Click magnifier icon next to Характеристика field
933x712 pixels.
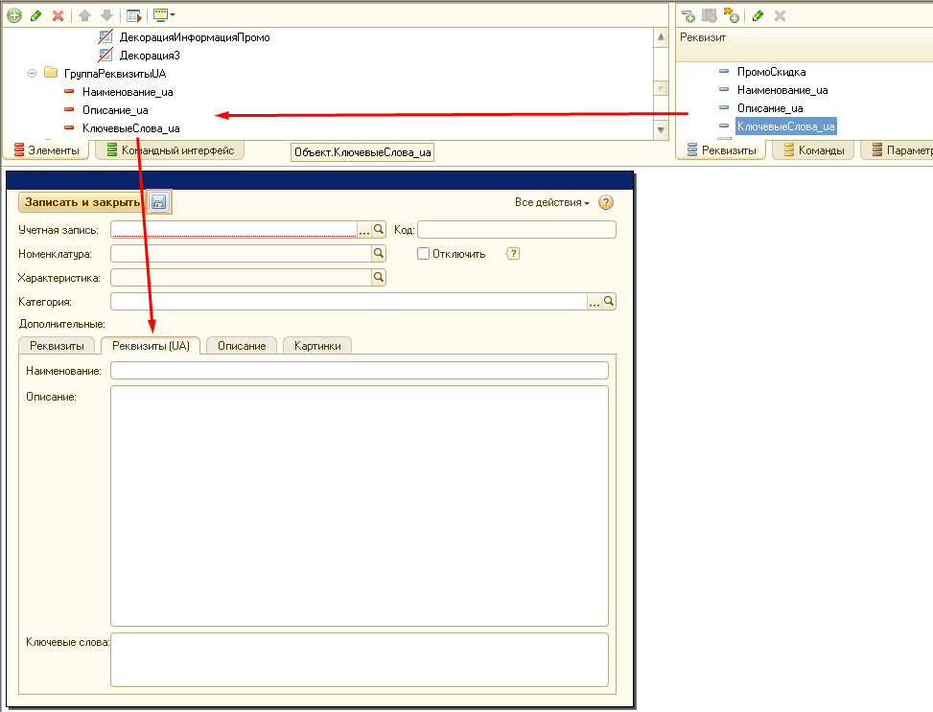[x=379, y=277]
